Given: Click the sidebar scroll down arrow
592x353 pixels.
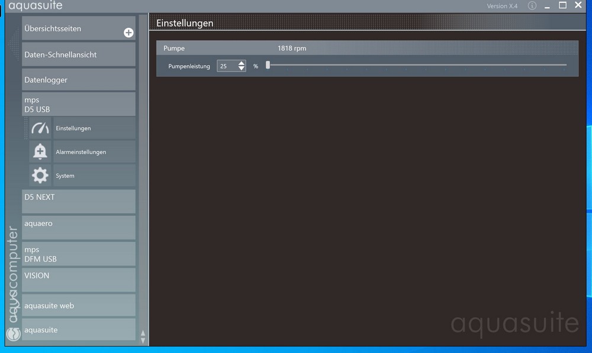Looking at the screenshot, I should point(143,341).
